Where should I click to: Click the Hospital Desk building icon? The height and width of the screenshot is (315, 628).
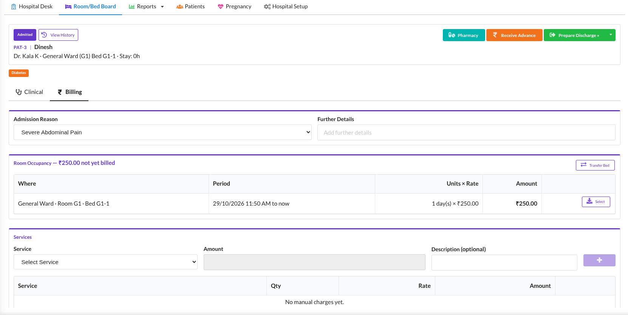[x=14, y=6]
